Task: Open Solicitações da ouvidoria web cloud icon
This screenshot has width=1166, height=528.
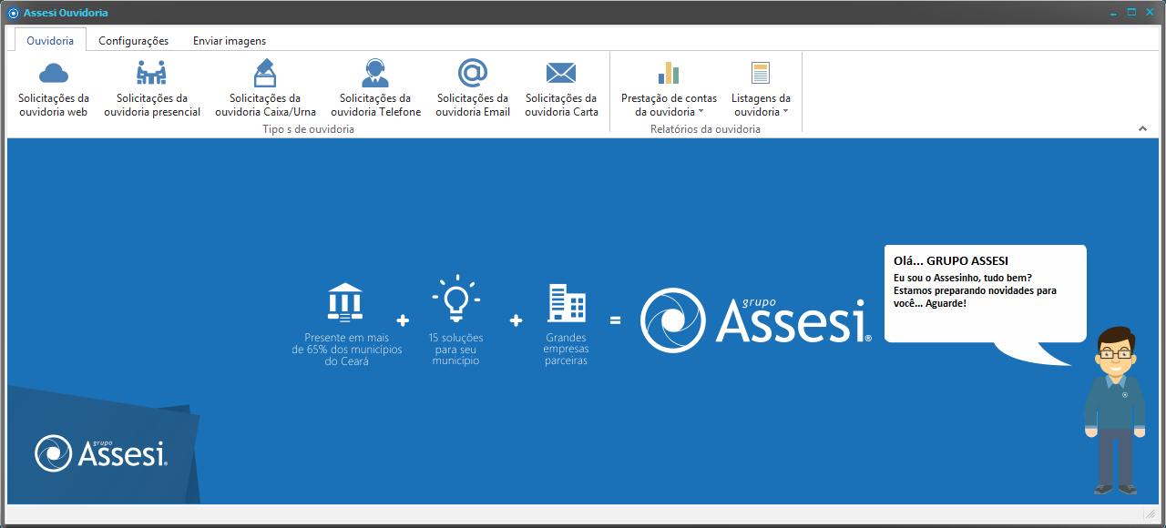Action: [54, 73]
